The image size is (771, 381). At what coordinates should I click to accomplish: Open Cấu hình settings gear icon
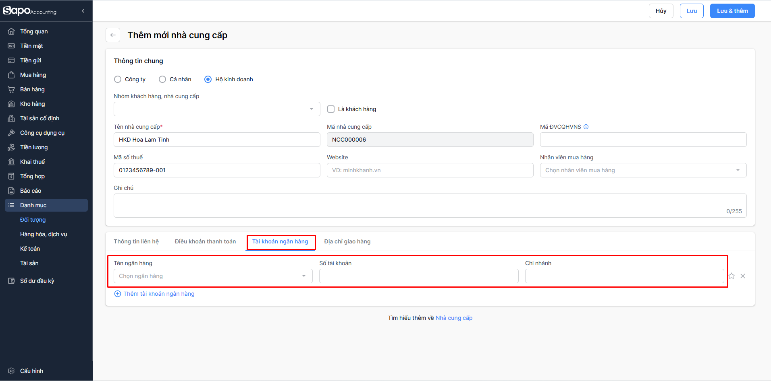tap(11, 371)
